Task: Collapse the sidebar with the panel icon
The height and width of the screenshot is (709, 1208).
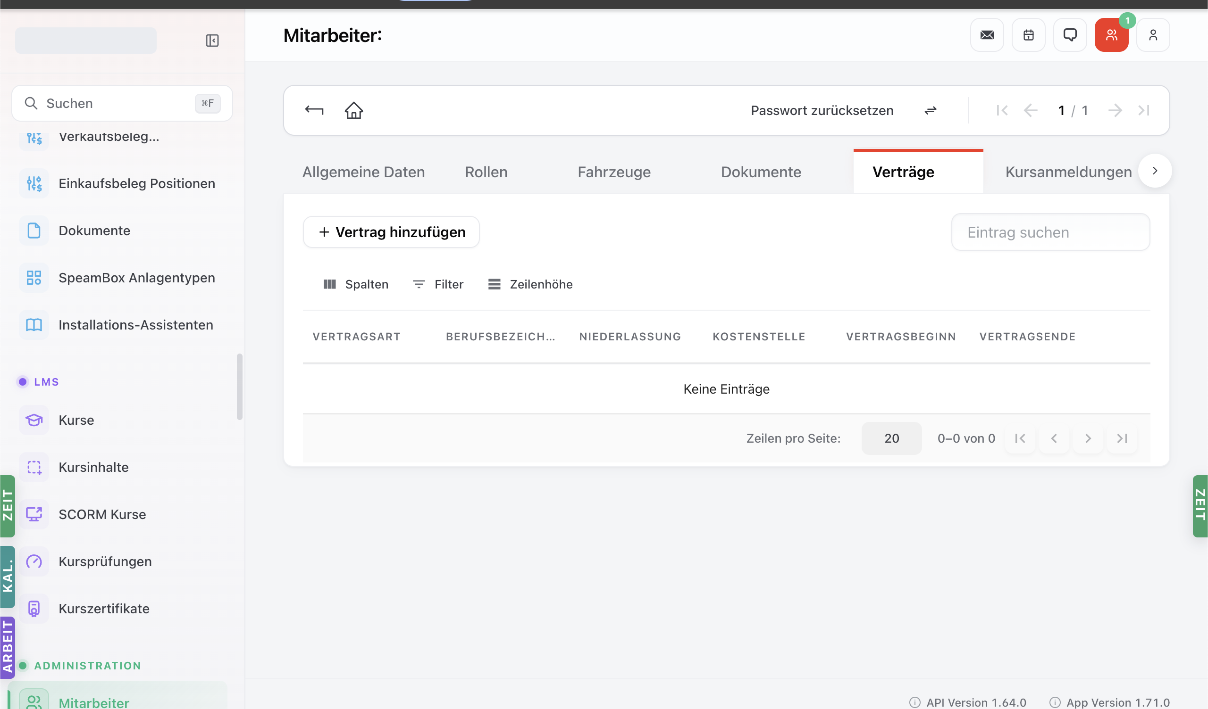Action: tap(212, 40)
